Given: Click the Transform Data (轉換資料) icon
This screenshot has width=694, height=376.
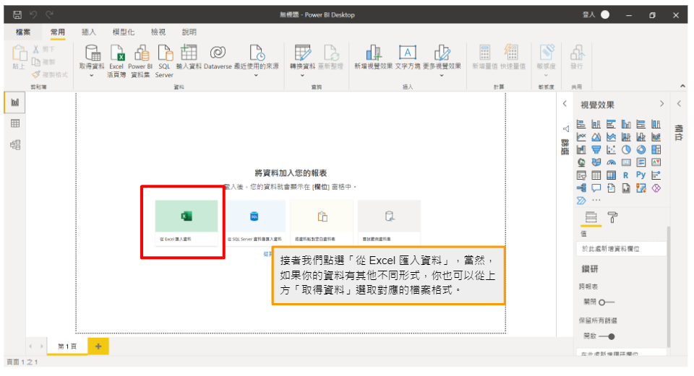Looking at the screenshot, I should [x=303, y=53].
